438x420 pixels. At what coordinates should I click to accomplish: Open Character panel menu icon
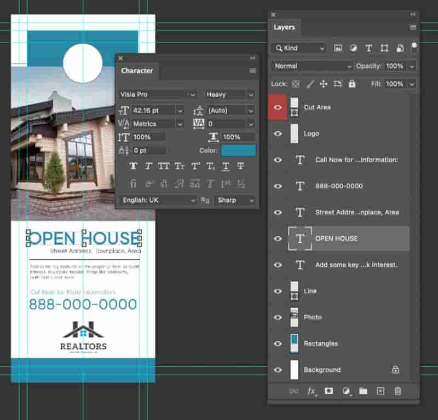pos(252,71)
